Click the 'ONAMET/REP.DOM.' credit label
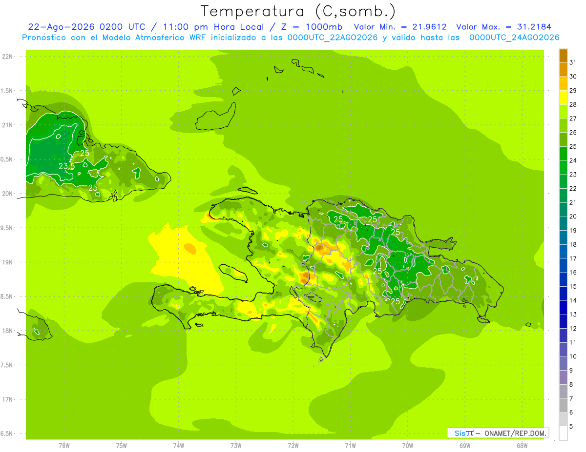The image size is (586, 452). click(x=515, y=433)
